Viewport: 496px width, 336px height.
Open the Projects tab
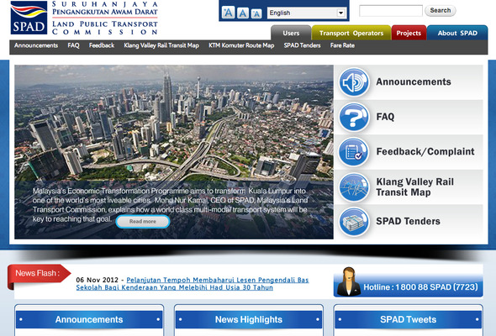tap(409, 33)
